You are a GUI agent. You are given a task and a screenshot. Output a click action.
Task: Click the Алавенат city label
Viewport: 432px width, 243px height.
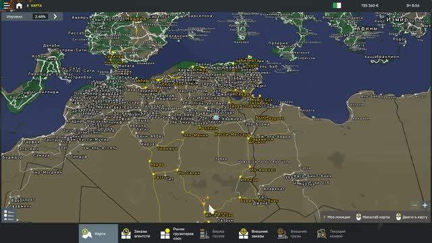click(x=273, y=189)
